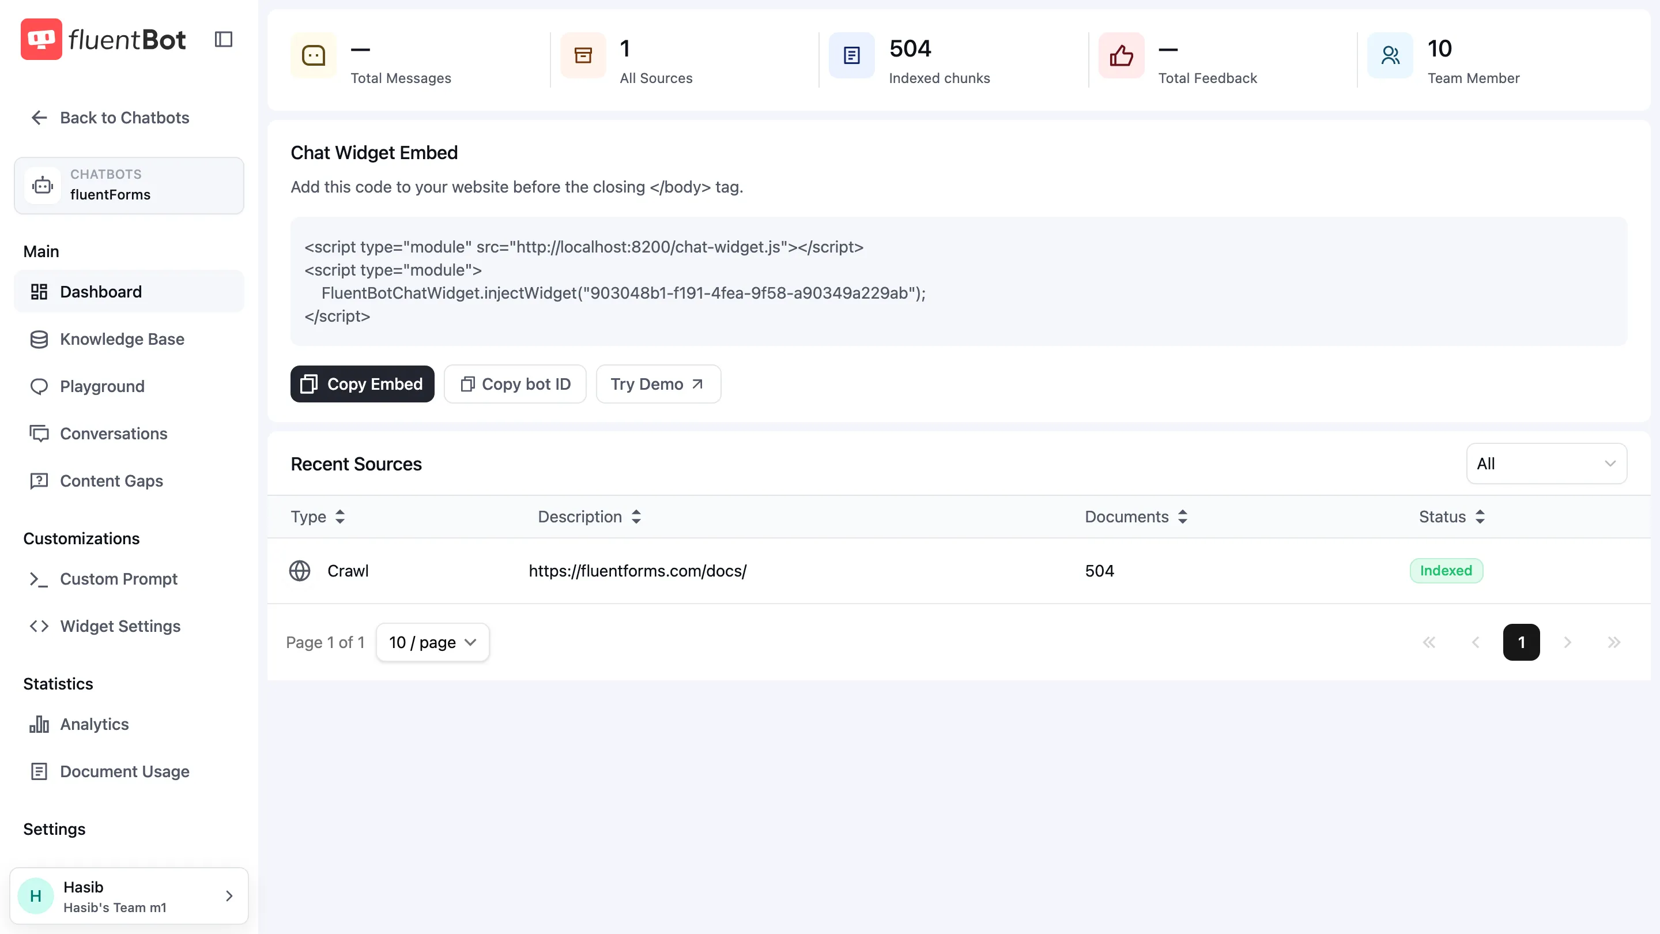Expand the Hasib account menu
This screenshot has height=934, width=1660.
[129, 895]
